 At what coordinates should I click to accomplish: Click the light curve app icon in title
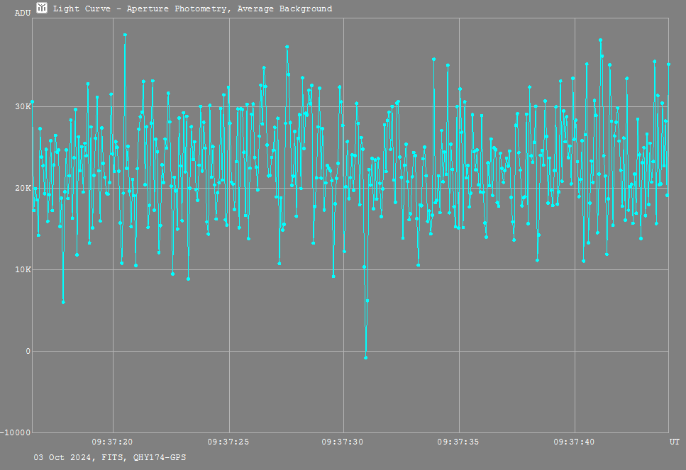42,8
